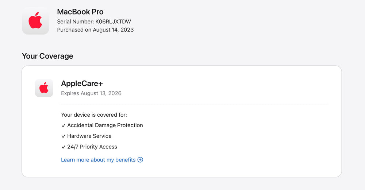Click the Your Coverage heading
This screenshot has width=365, height=190.
coord(47,56)
